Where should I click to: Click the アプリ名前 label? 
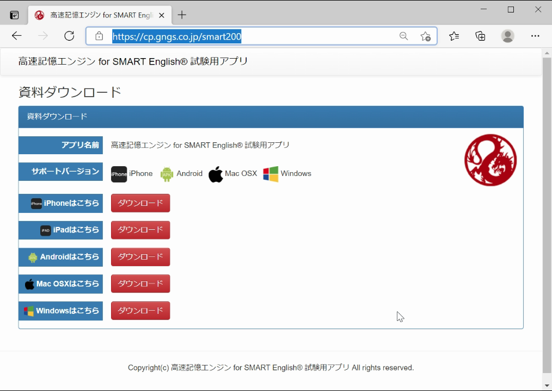[x=60, y=145]
